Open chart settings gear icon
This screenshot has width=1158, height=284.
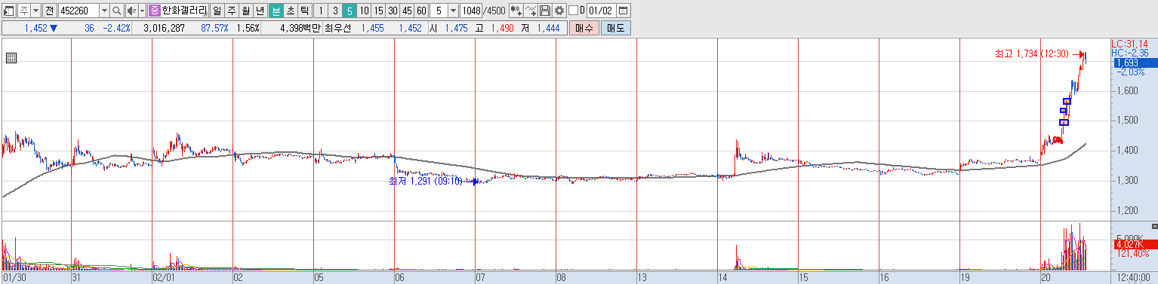559,11
